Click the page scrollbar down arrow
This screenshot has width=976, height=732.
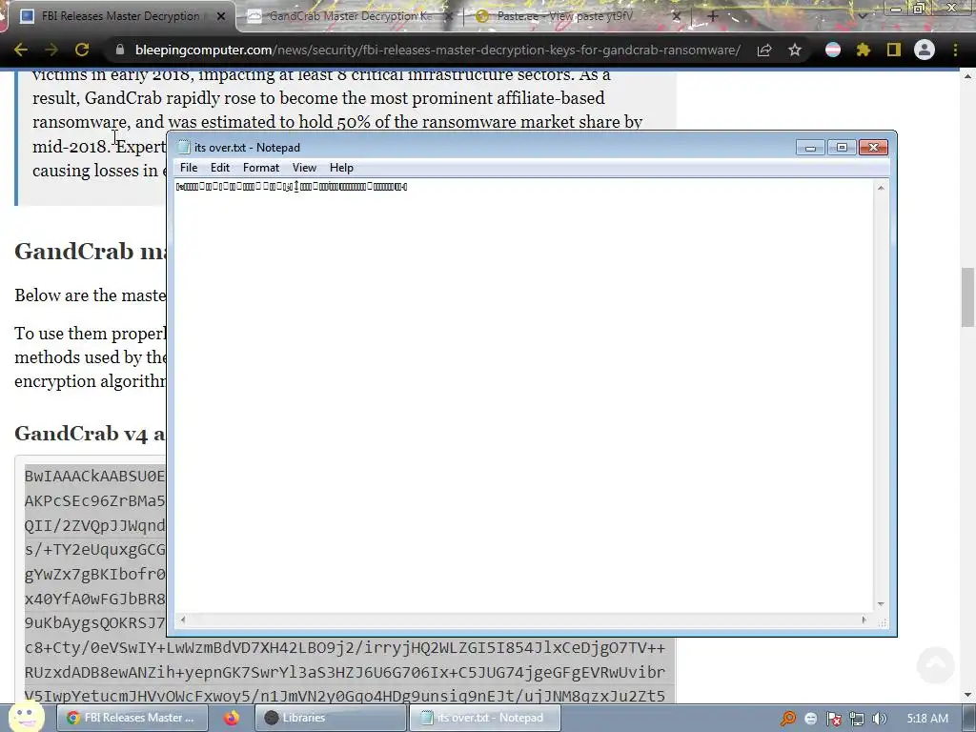pyautogui.click(x=967, y=694)
